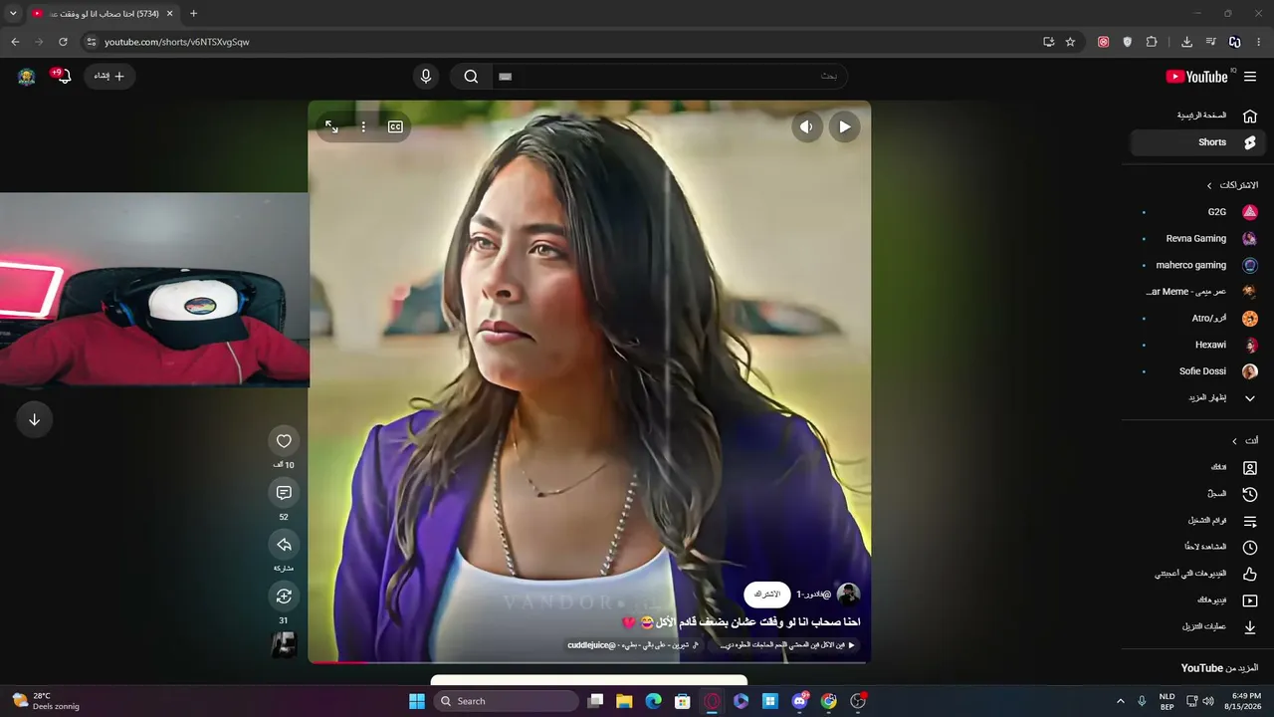Open Watch later in the sidebar
The width and height of the screenshot is (1274, 717).
pyautogui.click(x=1195, y=548)
